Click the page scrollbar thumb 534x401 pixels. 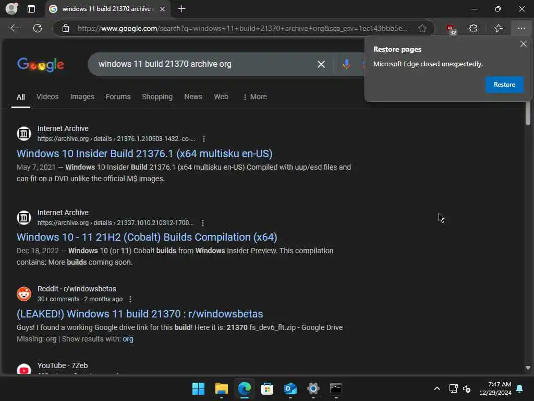click(528, 113)
